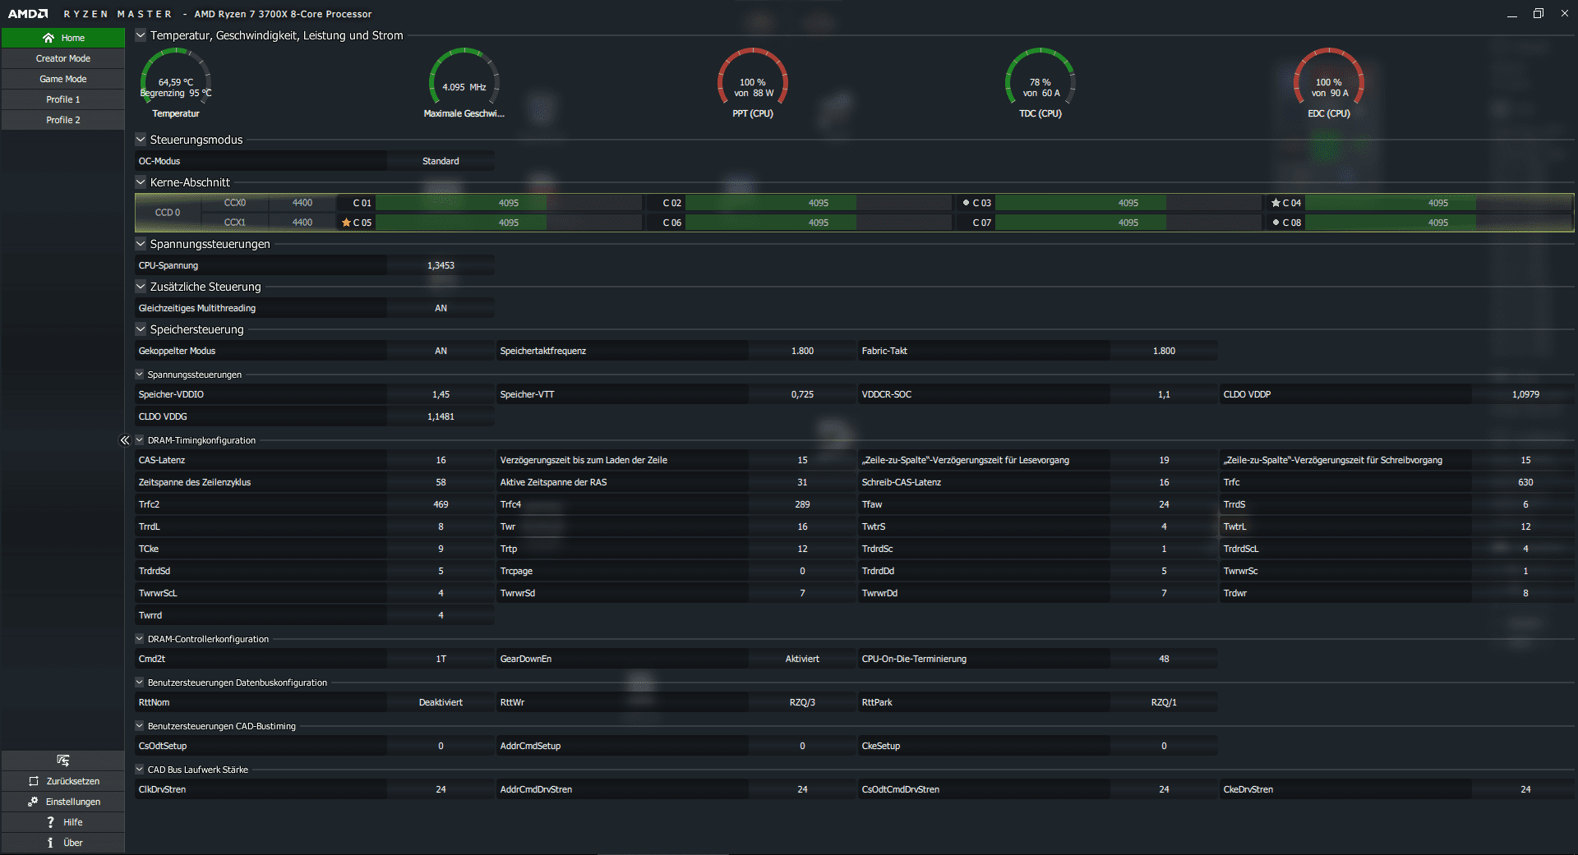
Task: Click the CLDO VDDP value 1,0979
Action: tap(1525, 394)
